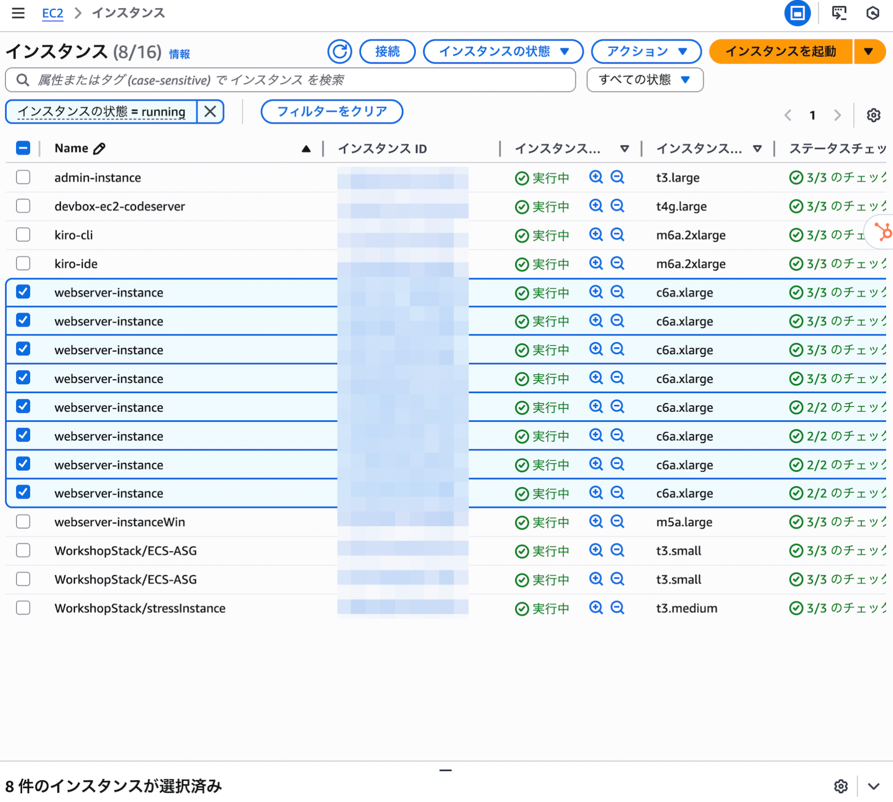Click the EC2 breadcrumb link
This screenshot has width=893, height=802.
coord(53,13)
